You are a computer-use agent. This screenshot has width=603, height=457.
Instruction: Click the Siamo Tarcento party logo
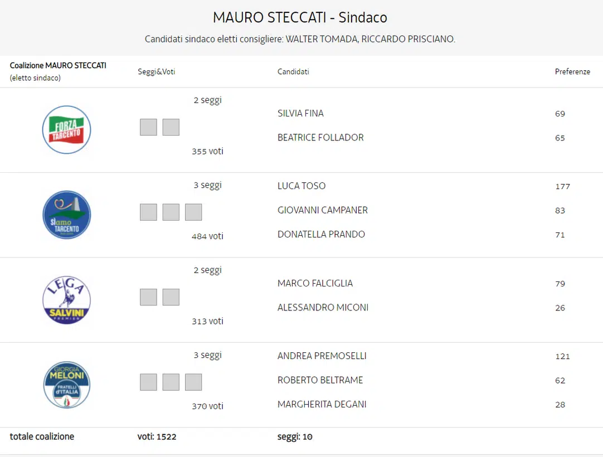tap(66, 215)
